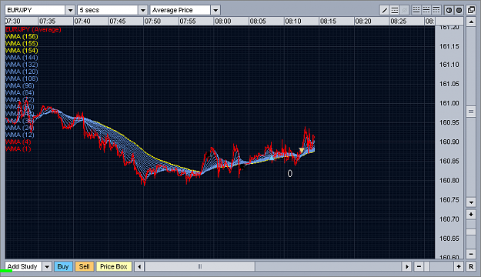481x277 pixels.
Task: Click the Add Study button
Action: (22, 266)
